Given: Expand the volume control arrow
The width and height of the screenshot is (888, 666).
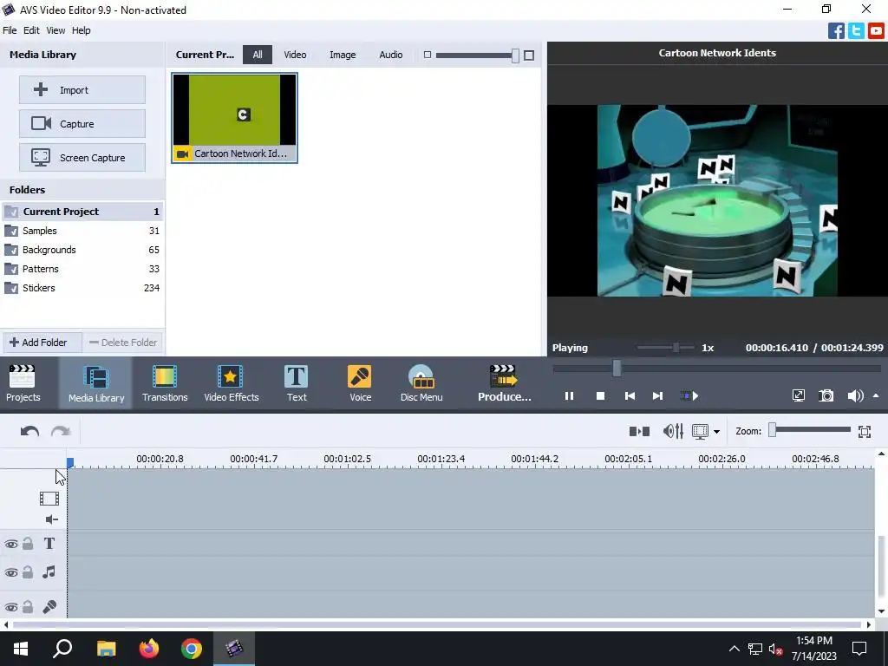Looking at the screenshot, I should [x=876, y=395].
